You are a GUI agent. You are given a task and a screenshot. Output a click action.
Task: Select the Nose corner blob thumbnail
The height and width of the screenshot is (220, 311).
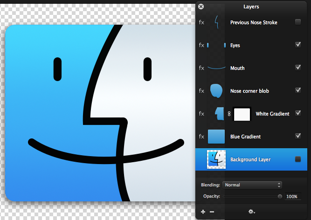[216, 91]
